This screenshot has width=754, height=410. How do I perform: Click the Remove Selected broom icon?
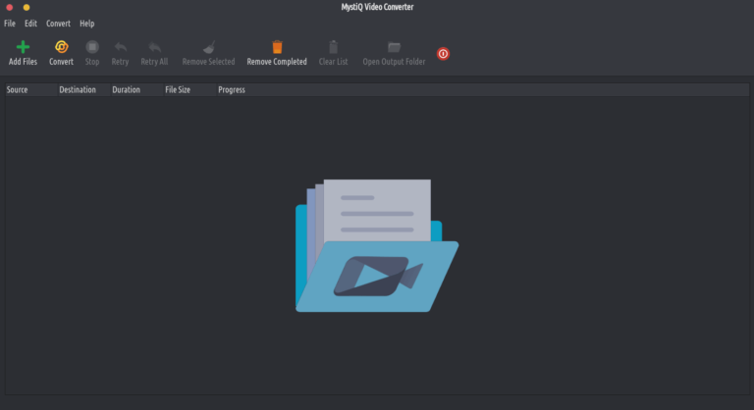pos(208,47)
